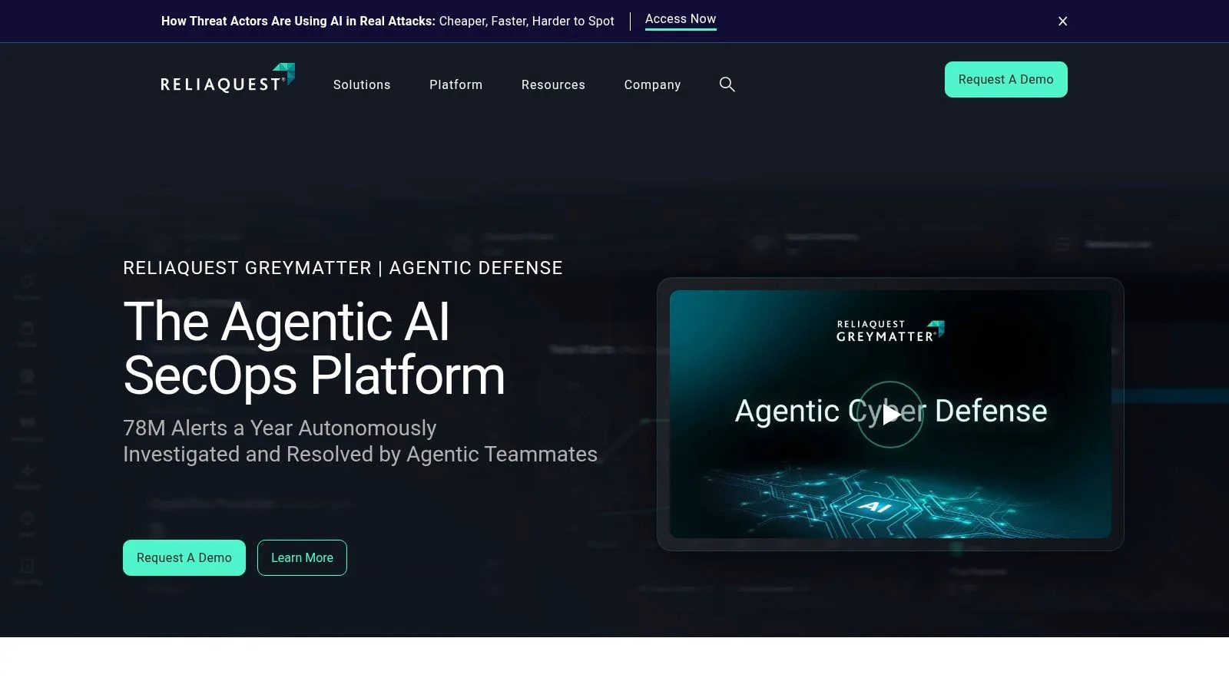Viewport: 1229px width, 691px height.
Task: Play the Agentic Cyber Defense video
Action: [890, 415]
